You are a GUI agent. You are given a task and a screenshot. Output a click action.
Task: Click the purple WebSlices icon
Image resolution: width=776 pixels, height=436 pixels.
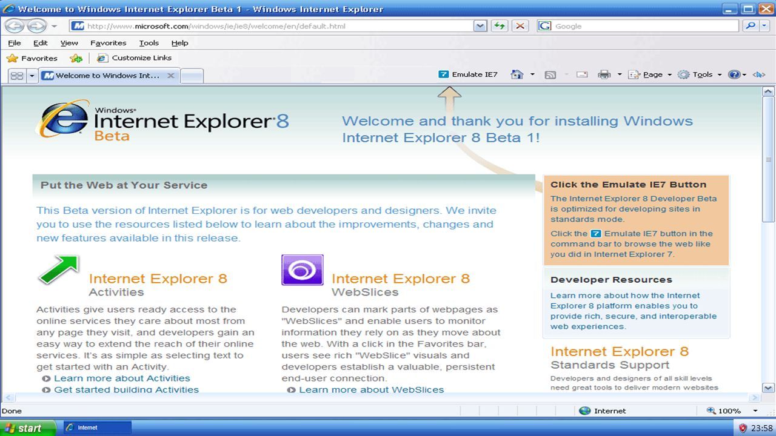303,270
